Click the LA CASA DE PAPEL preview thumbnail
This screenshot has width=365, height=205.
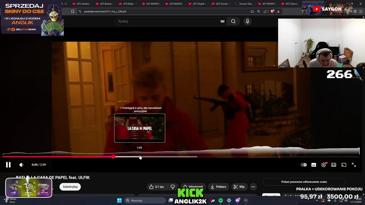(x=140, y=128)
